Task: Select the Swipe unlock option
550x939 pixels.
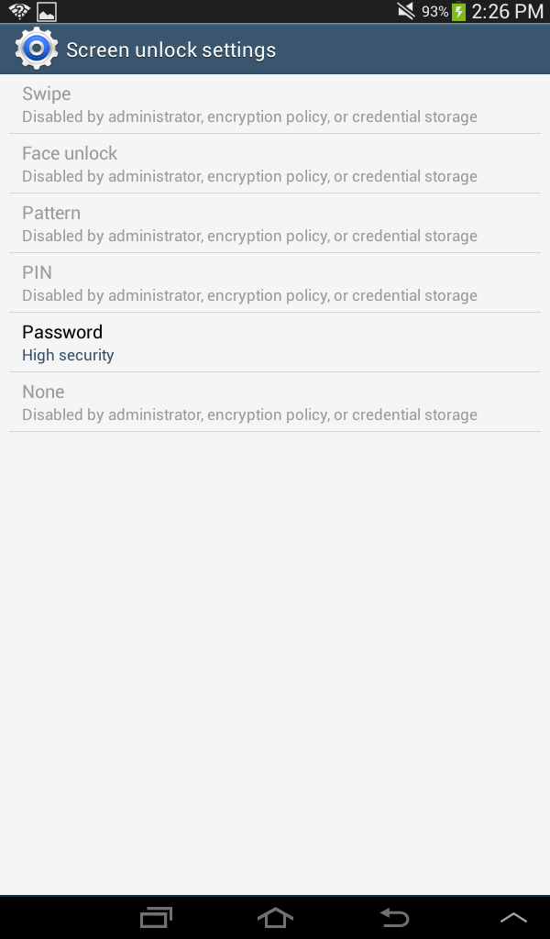Action: coord(275,104)
